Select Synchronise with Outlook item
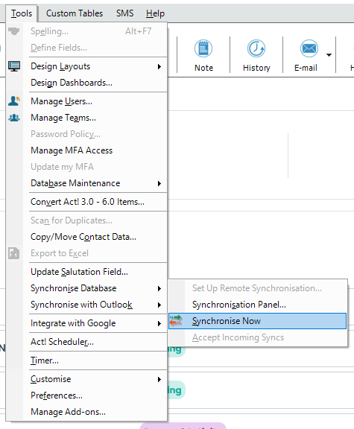354x429 pixels. (86, 305)
